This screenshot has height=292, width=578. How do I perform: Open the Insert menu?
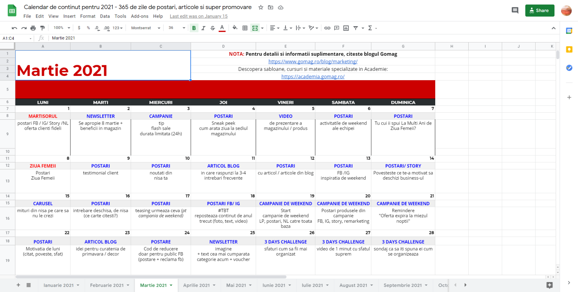tap(70, 16)
